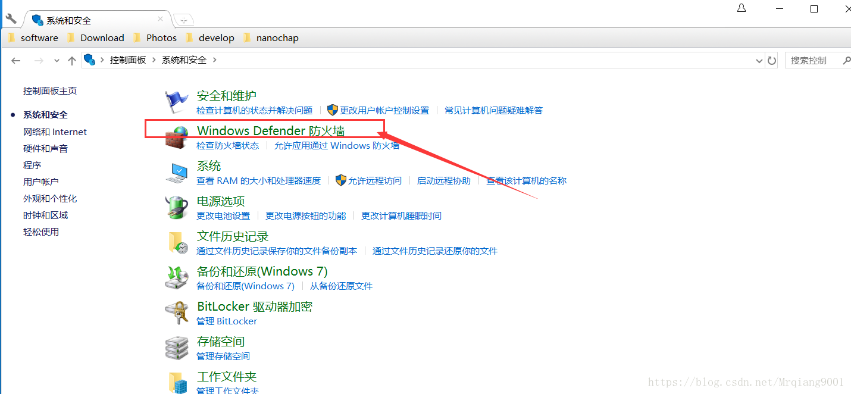Click the 备份和还原 (Windows 7) icon
The width and height of the screenshot is (851, 394).
(x=177, y=277)
